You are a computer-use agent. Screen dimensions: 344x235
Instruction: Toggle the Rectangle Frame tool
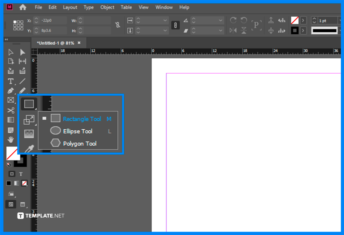pos(10,100)
